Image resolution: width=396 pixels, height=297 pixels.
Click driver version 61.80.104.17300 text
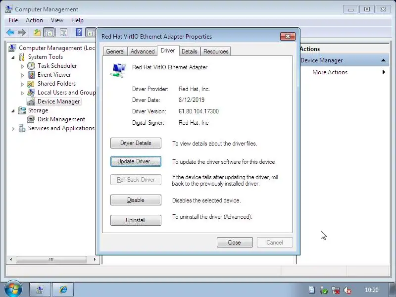point(199,111)
